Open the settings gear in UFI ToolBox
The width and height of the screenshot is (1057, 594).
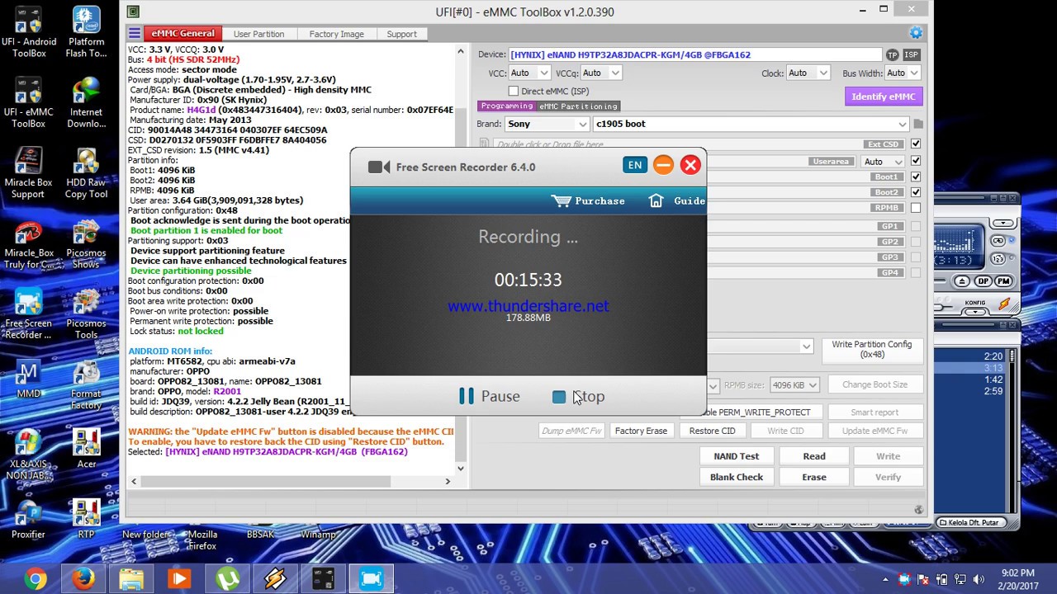coord(916,33)
